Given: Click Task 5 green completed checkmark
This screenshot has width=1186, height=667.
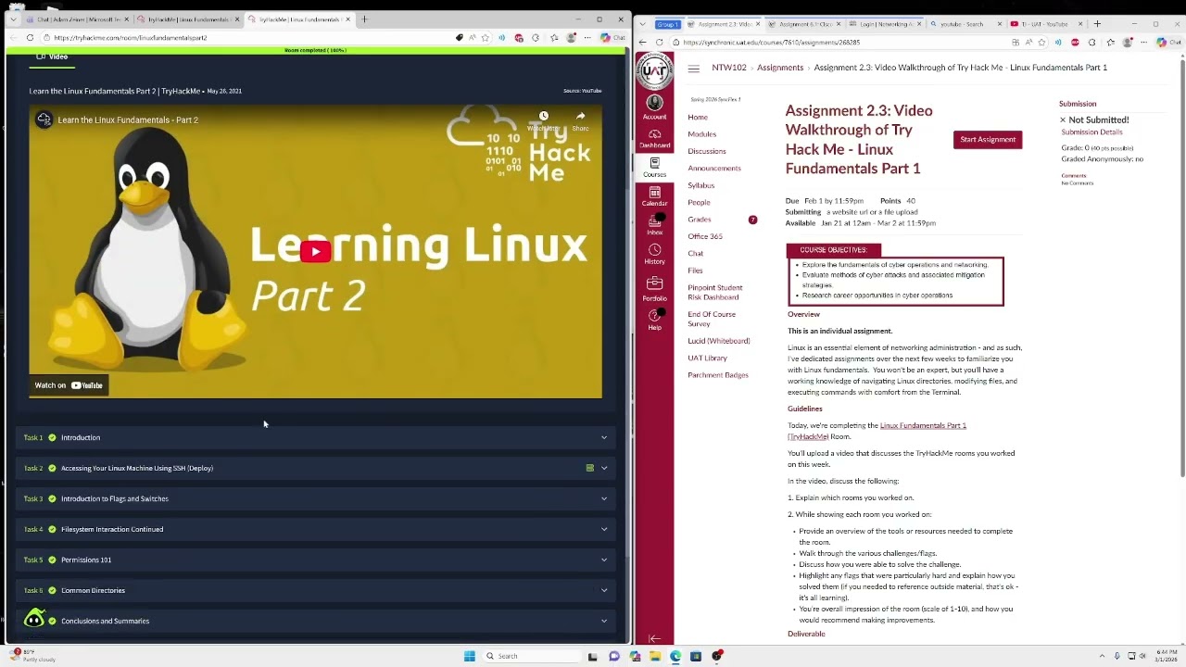Looking at the screenshot, I should coord(52,560).
